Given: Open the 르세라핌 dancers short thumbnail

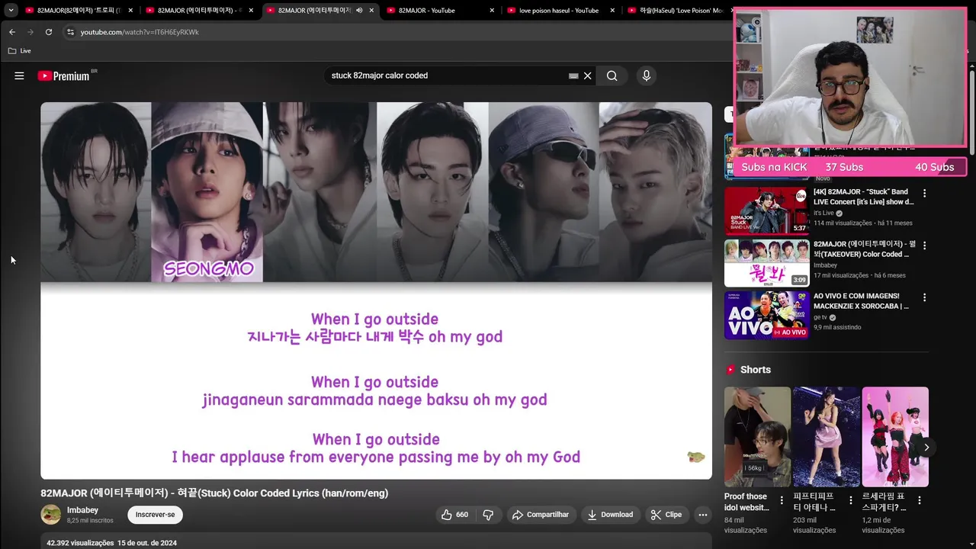Looking at the screenshot, I should 895,437.
